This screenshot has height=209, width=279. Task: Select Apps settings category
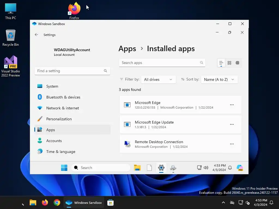tap(72, 130)
